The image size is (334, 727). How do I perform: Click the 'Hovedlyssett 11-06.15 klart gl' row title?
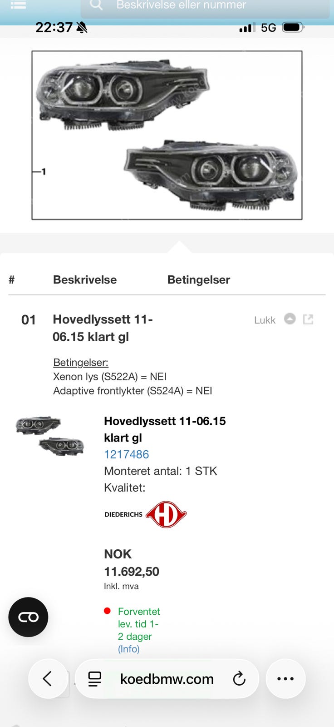click(x=103, y=328)
